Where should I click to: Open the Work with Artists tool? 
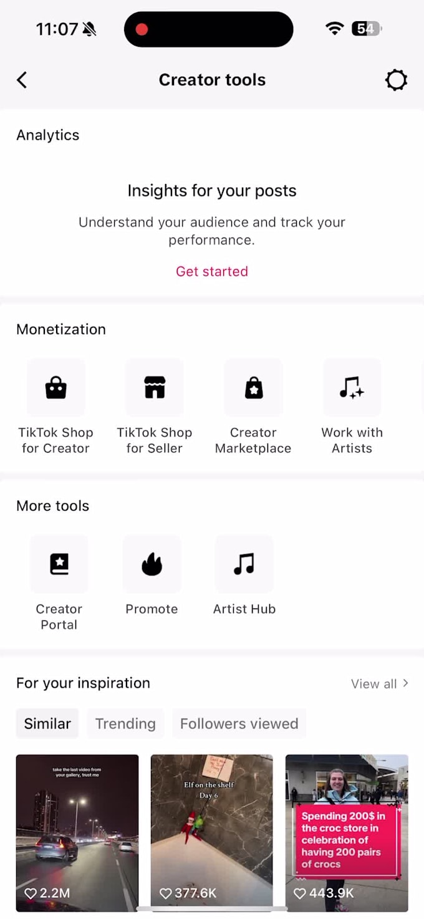[x=352, y=387]
